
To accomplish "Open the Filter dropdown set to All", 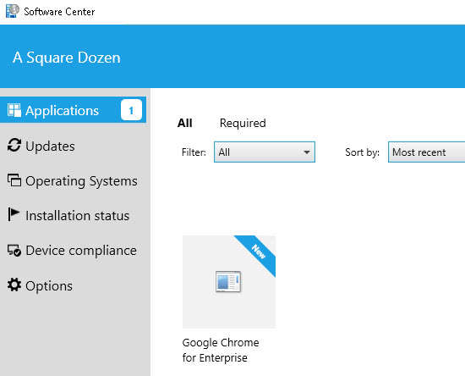I will tap(265, 152).
